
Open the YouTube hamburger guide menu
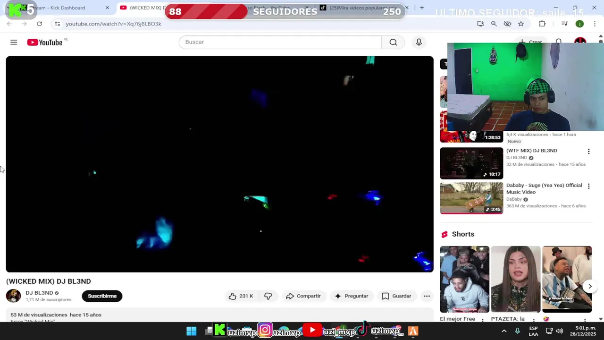14,42
